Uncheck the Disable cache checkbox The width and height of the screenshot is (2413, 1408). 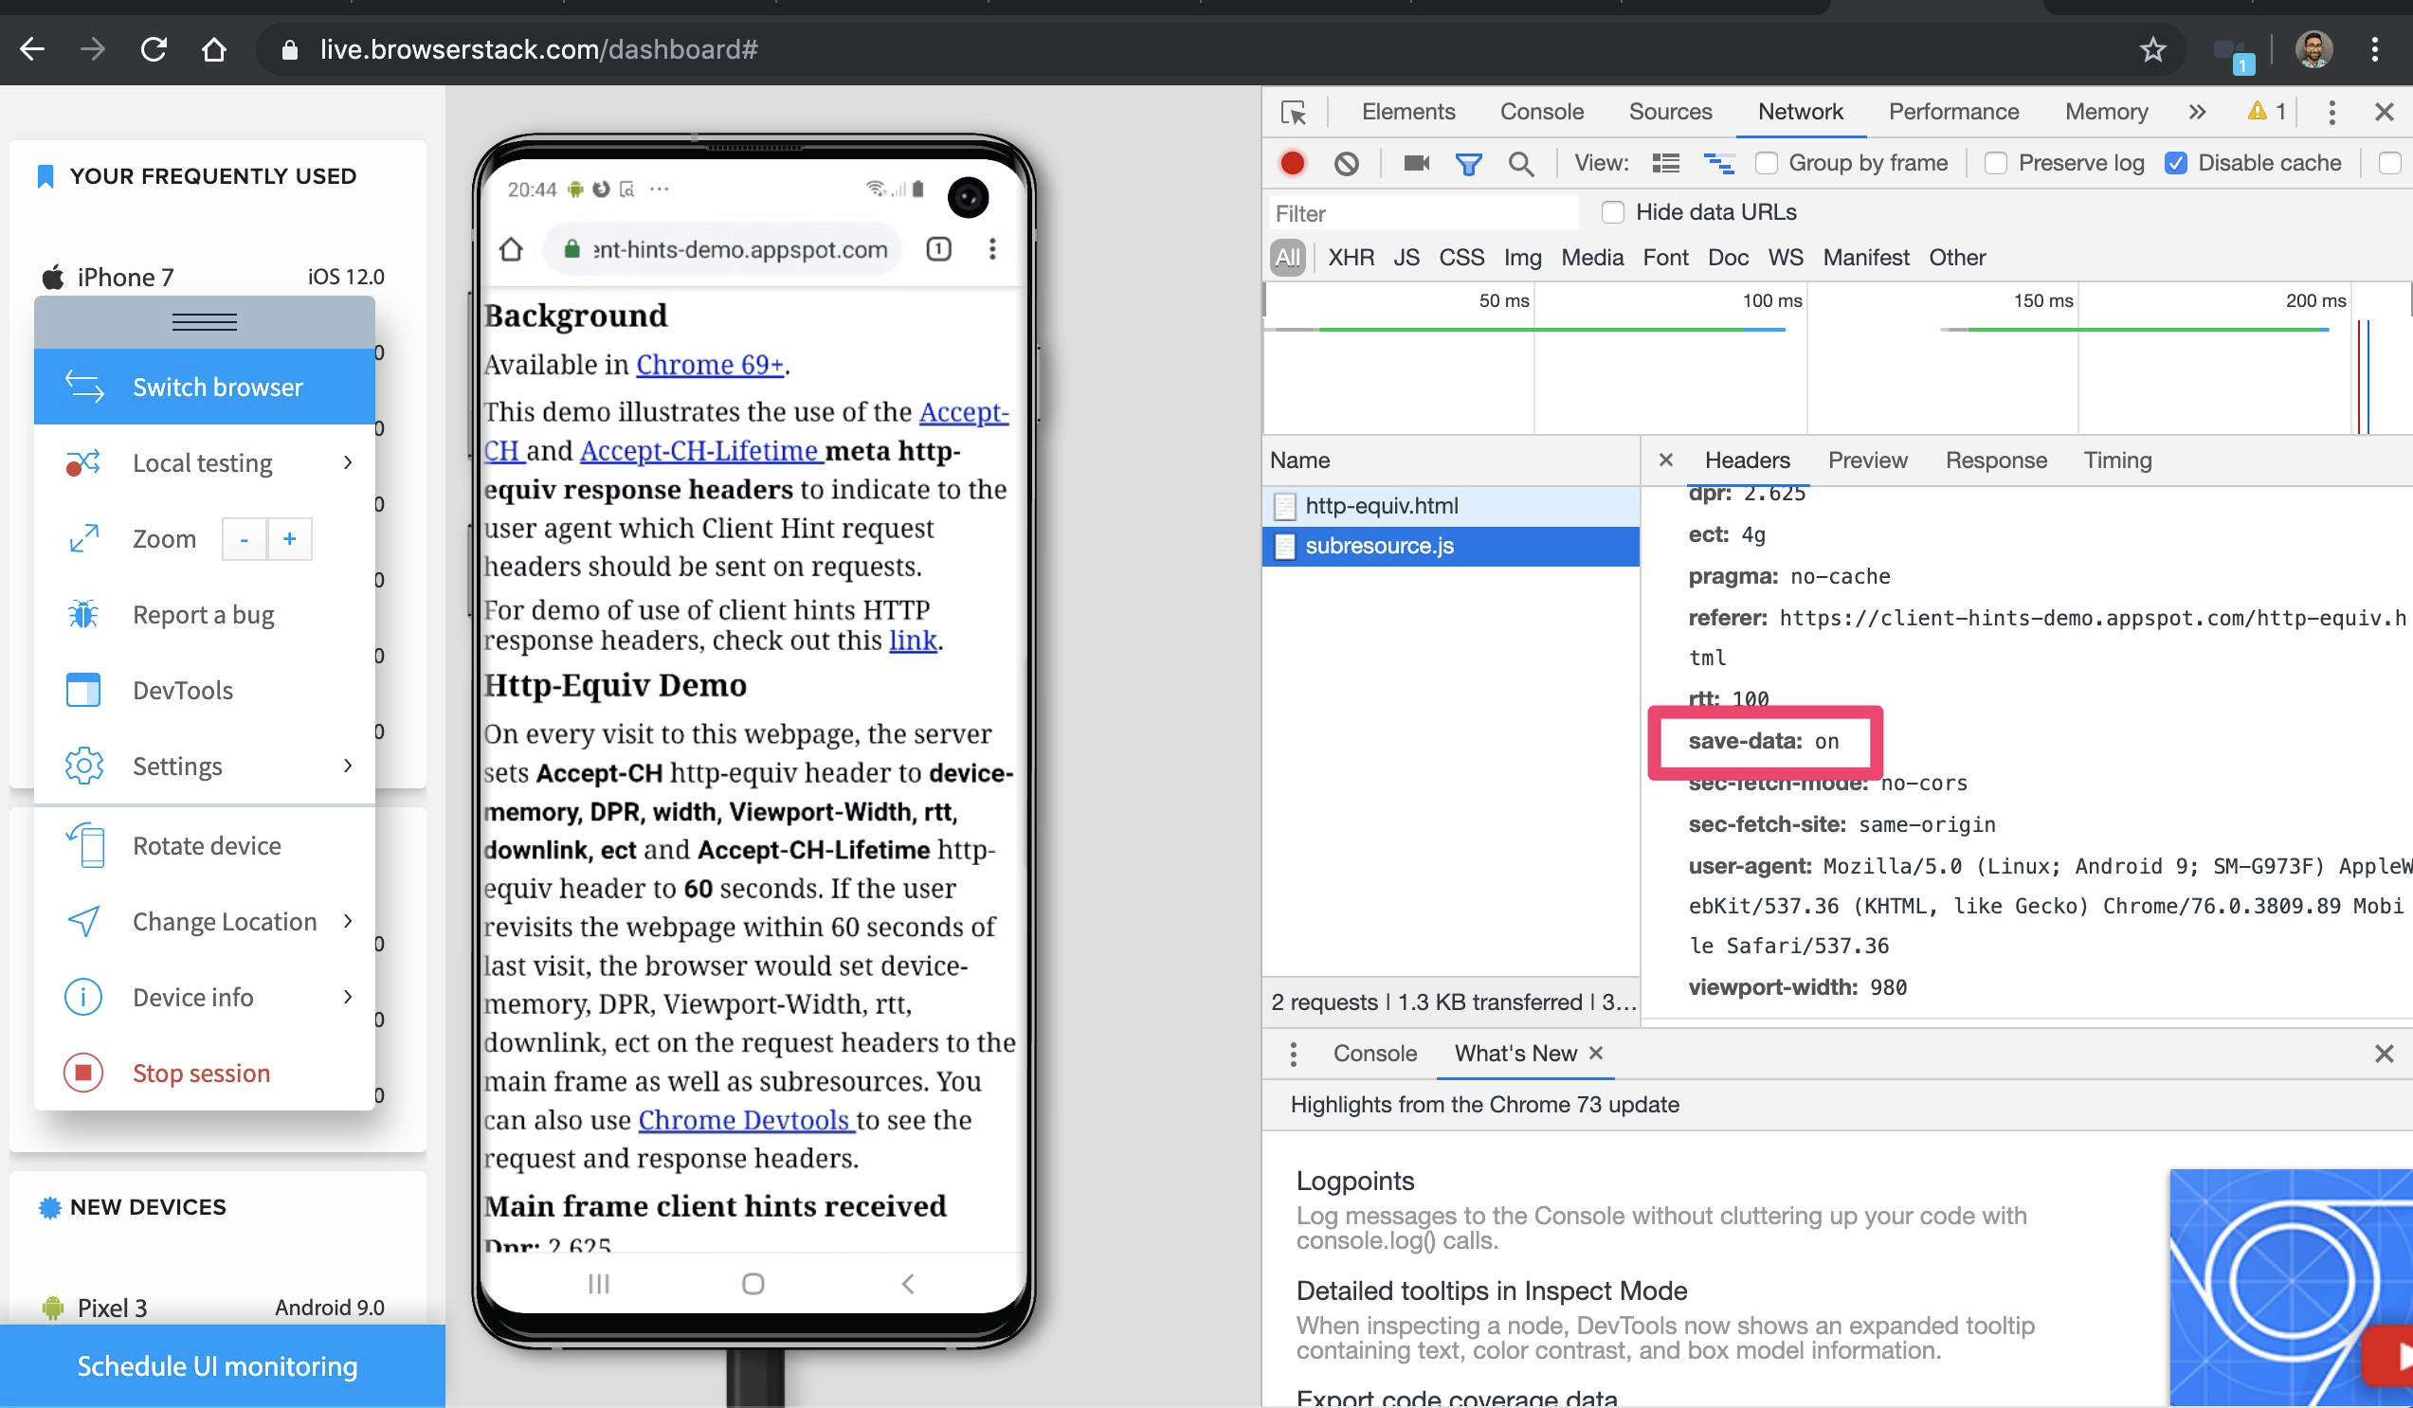tap(2175, 164)
